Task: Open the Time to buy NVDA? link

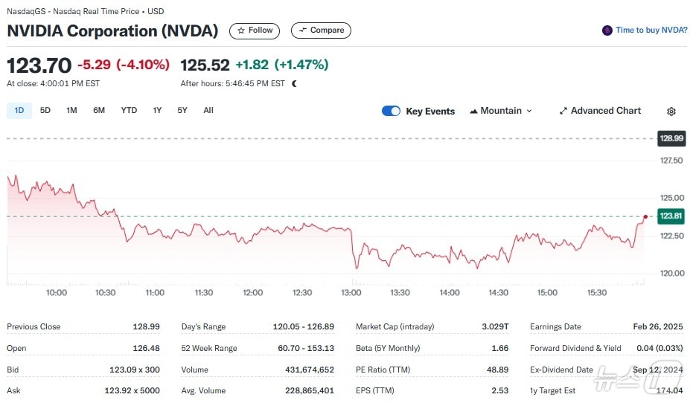Action: click(x=651, y=30)
